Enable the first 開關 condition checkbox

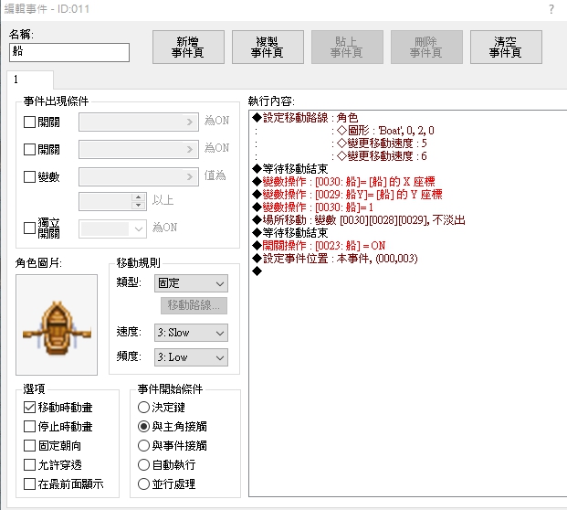coord(29,122)
